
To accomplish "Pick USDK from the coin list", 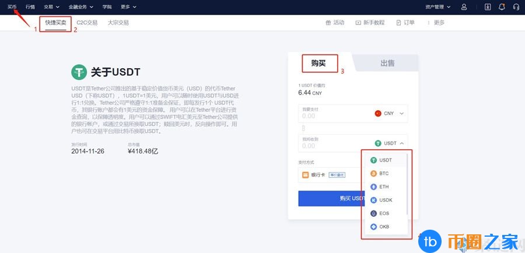I will click(x=385, y=200).
